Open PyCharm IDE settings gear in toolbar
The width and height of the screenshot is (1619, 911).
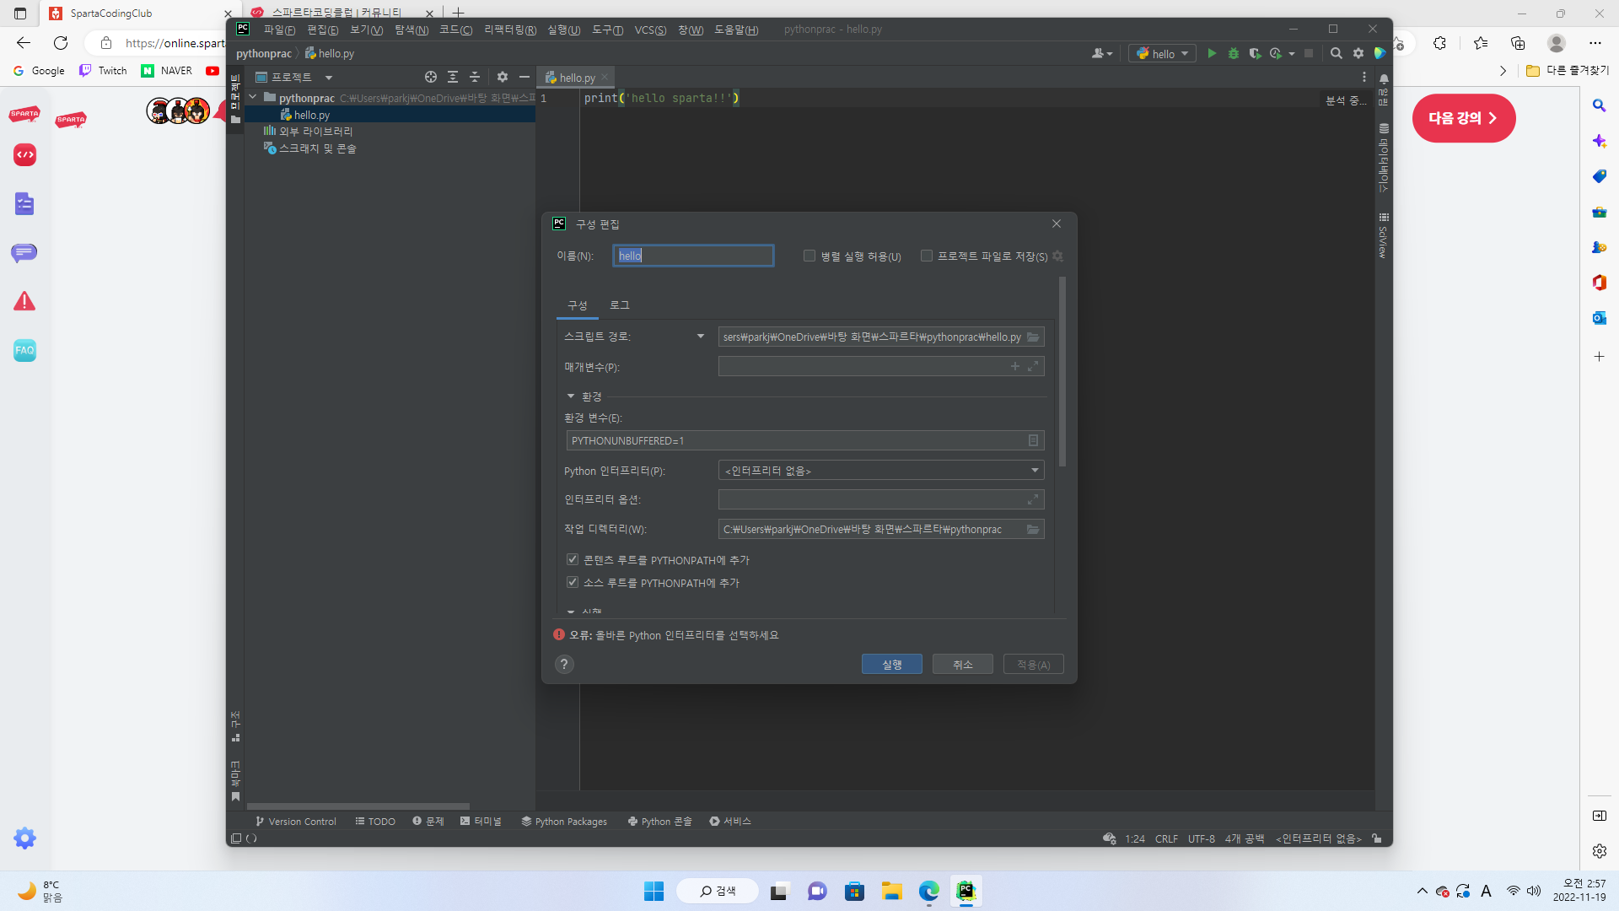click(1358, 53)
